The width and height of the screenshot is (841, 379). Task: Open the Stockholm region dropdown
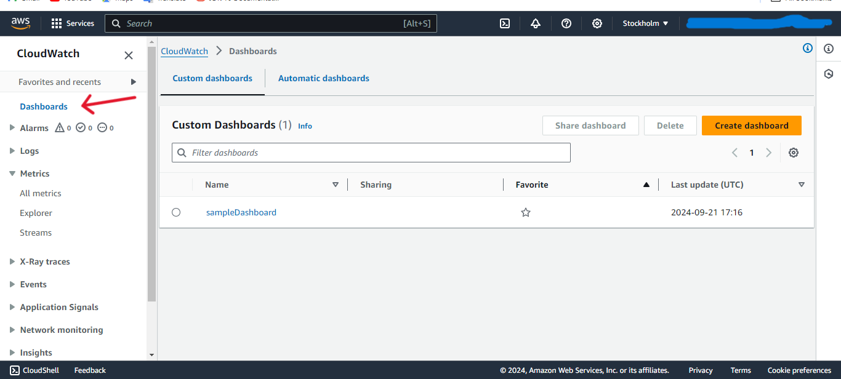(645, 23)
